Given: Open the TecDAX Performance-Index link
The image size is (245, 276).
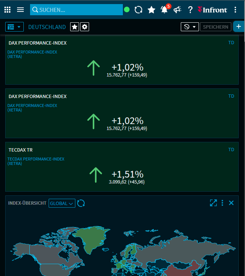Looking at the screenshot, I should pos(36,159).
